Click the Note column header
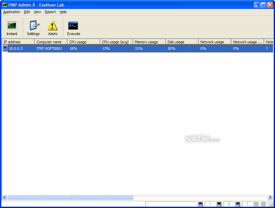The height and width of the screenshot is (208, 275). [269, 42]
